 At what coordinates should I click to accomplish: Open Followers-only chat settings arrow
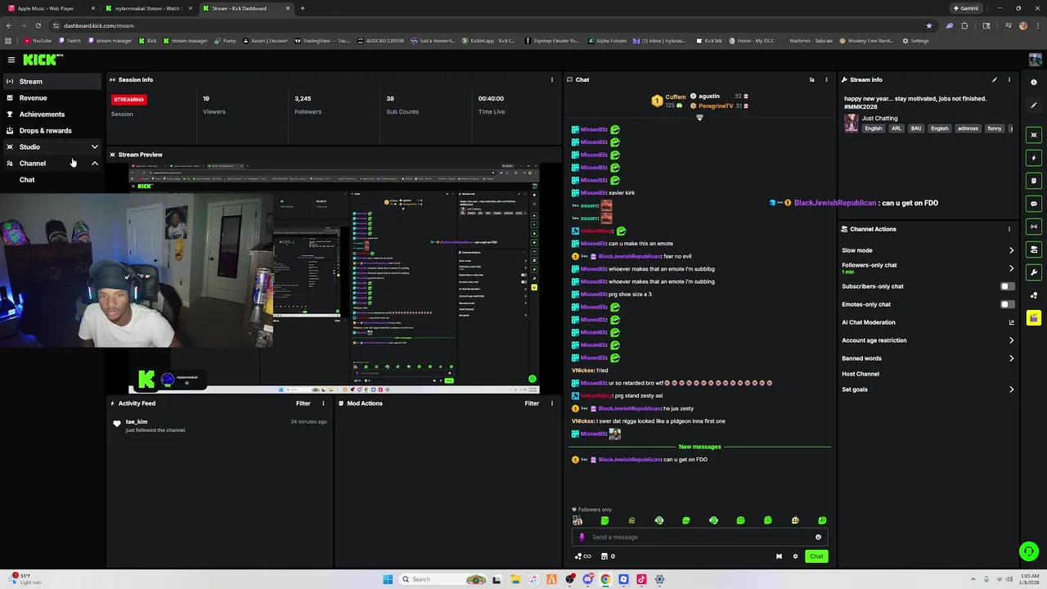(1011, 268)
